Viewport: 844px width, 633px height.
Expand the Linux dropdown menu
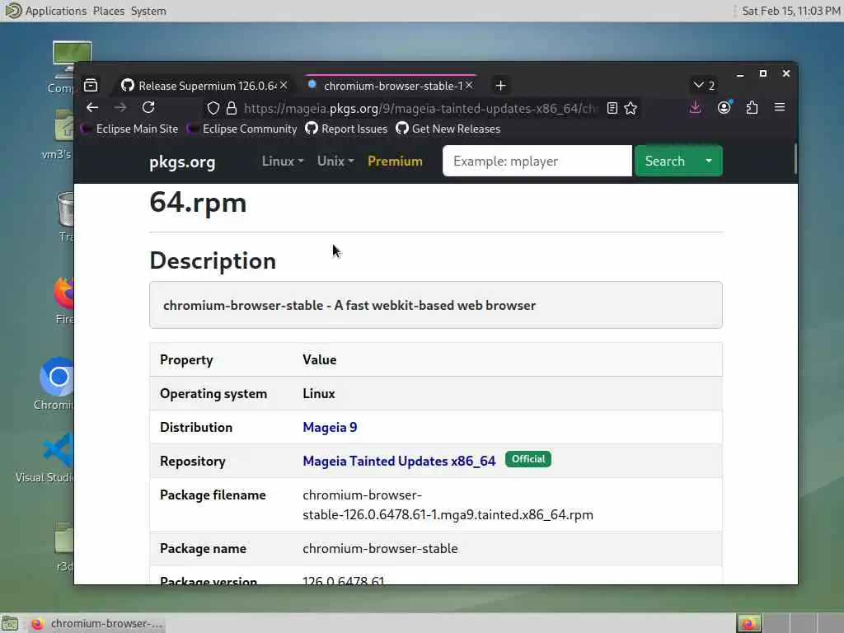pyautogui.click(x=283, y=161)
